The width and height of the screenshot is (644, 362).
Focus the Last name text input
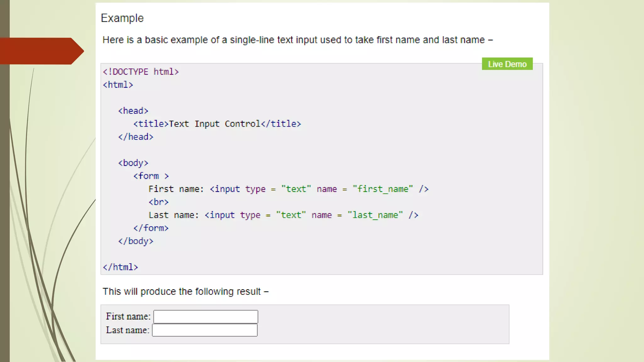click(x=205, y=330)
